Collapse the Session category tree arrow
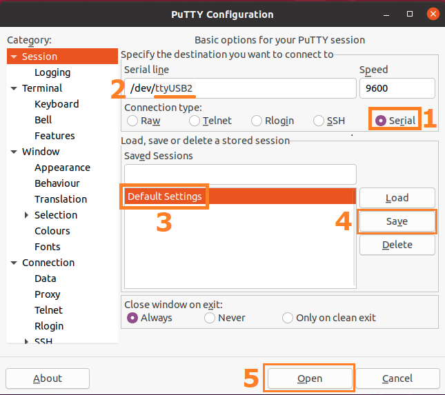The width and height of the screenshot is (445, 395). [14, 57]
